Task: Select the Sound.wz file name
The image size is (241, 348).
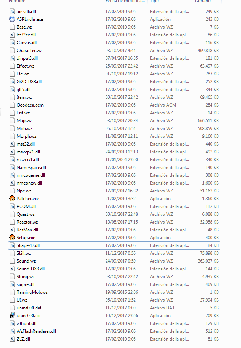Action: pyautogui.click(x=26, y=261)
